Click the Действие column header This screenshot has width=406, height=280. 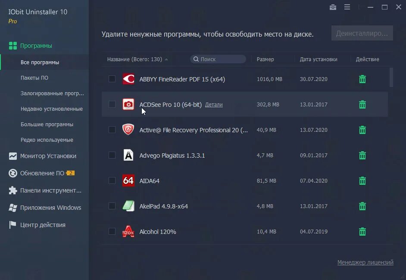click(x=367, y=59)
